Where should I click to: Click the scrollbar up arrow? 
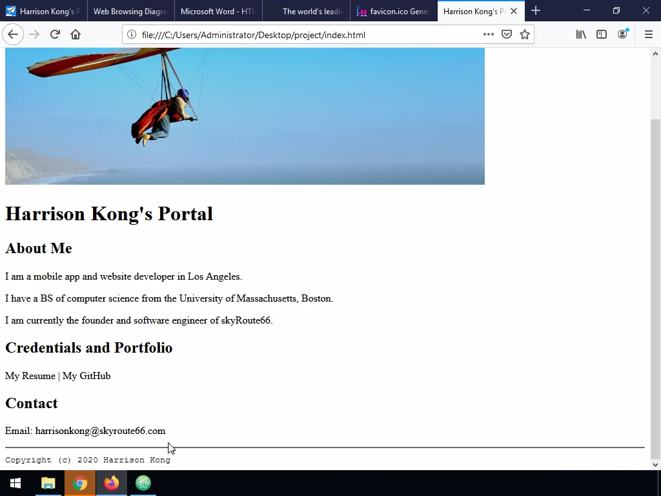point(655,54)
